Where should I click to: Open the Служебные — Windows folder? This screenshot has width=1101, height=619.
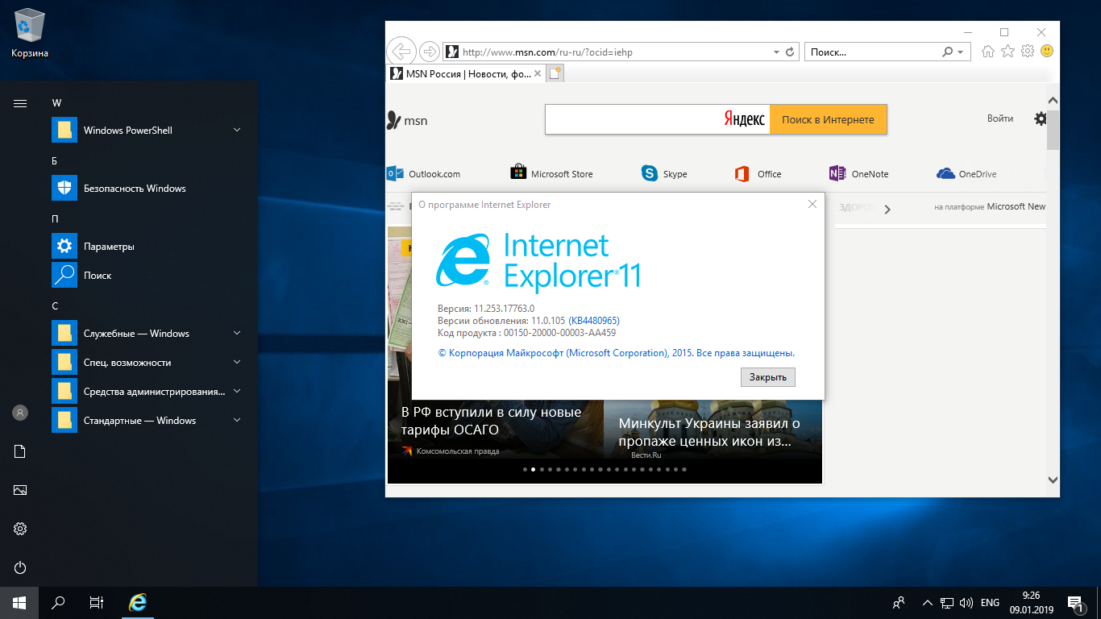coord(147,334)
